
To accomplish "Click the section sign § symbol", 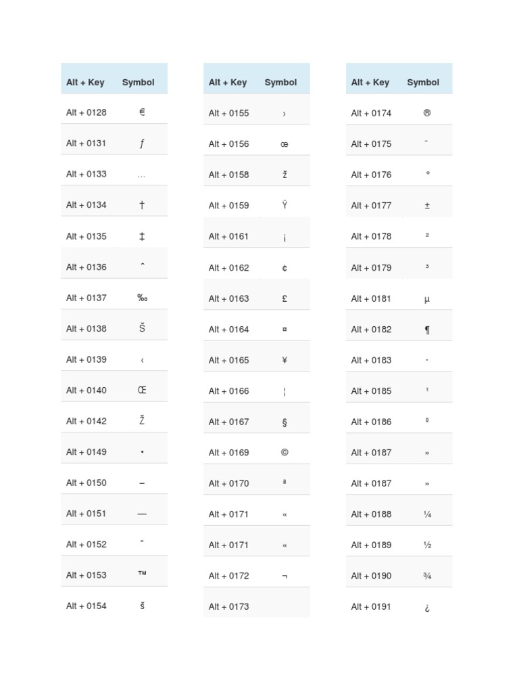I will coord(285,422).
